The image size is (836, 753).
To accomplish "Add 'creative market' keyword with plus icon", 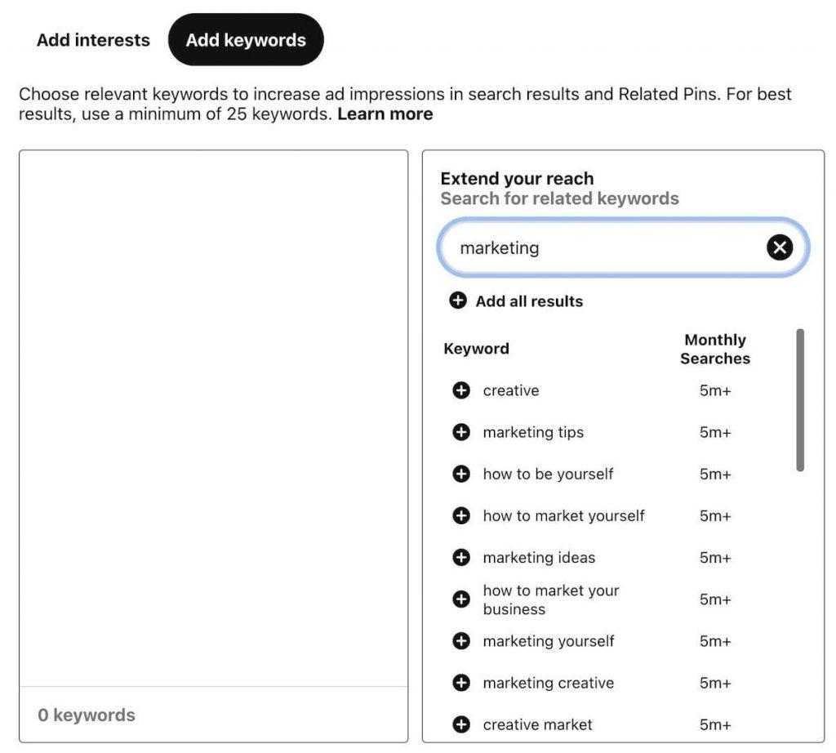I will point(461,724).
